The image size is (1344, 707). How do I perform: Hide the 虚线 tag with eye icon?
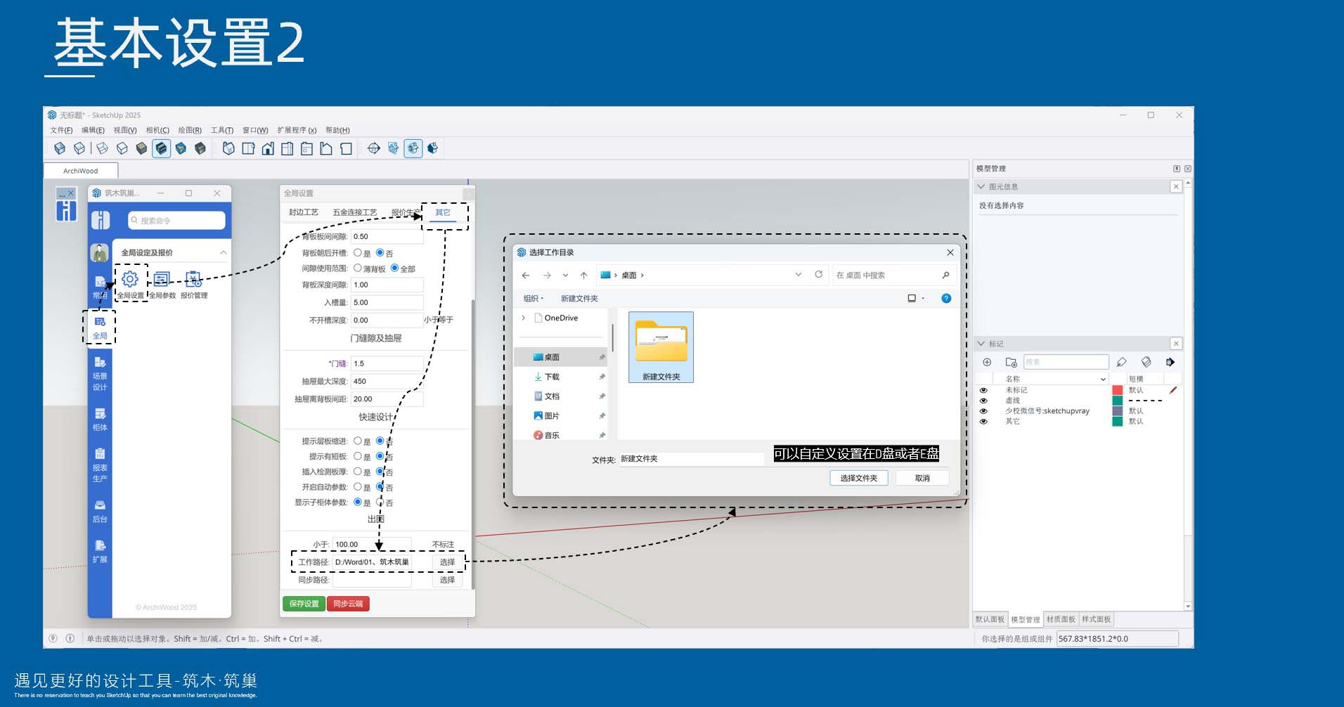tap(983, 401)
